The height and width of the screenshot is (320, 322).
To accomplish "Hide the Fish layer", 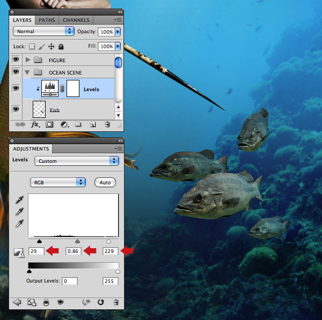I will (x=16, y=109).
